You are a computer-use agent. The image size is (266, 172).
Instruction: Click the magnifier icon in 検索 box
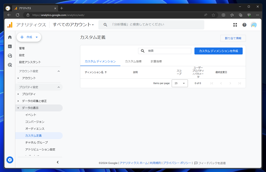(x=143, y=51)
